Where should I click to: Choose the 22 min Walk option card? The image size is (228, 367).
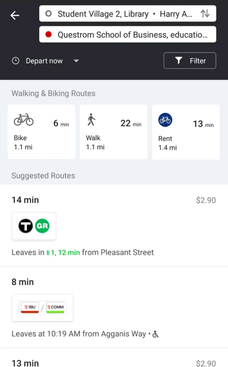coord(113,132)
